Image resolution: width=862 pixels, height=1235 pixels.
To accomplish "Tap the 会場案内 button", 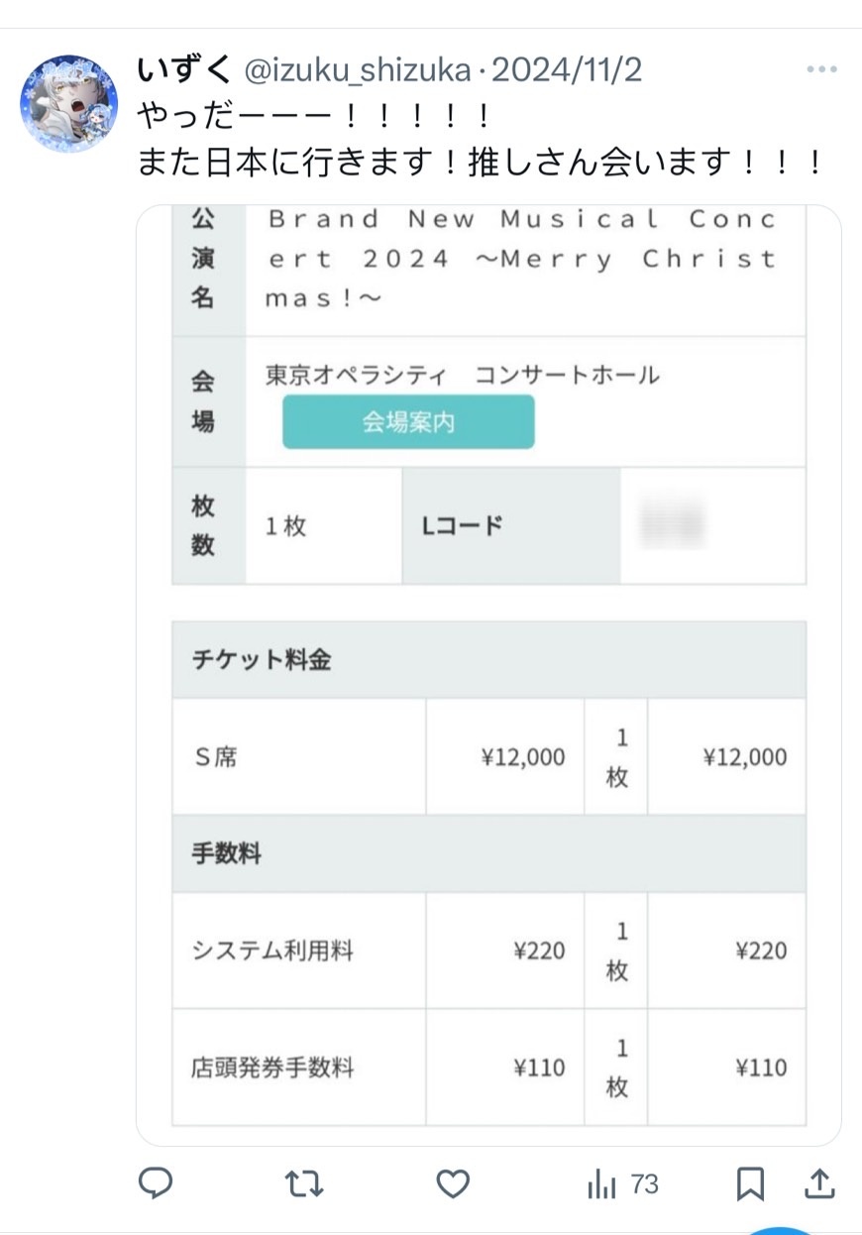I will [x=408, y=422].
